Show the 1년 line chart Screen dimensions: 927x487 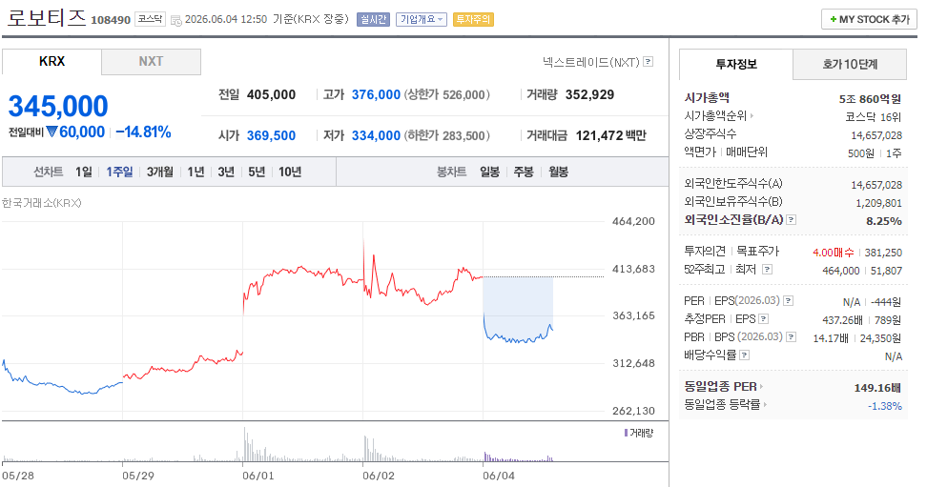click(196, 172)
